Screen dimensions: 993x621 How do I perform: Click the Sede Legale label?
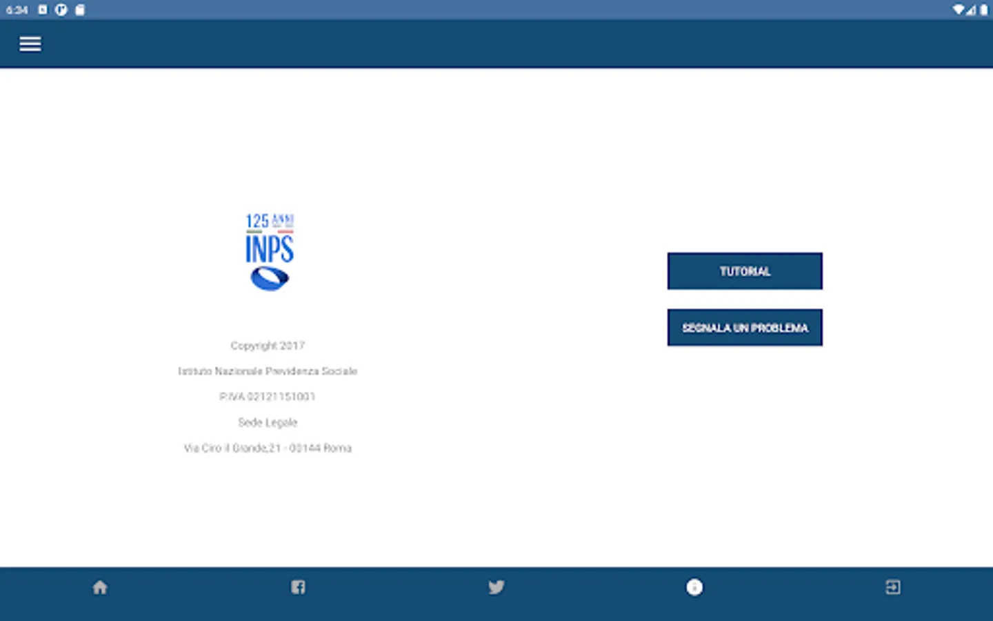point(268,422)
